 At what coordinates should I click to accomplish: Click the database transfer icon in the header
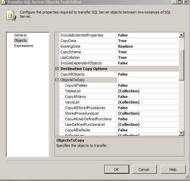point(11,15)
